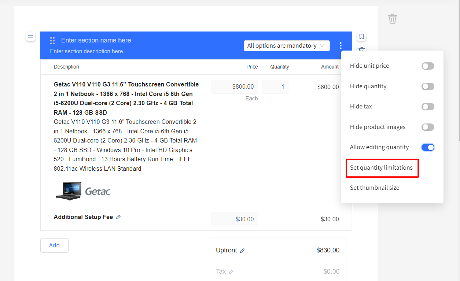This screenshot has width=460, height=281.
Task: Click the $30.00 setup fee price field
Action: pos(235,219)
